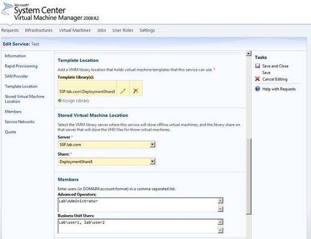
Task: Click the Stored Virtual Machine Location heading
Action: tap(93, 115)
